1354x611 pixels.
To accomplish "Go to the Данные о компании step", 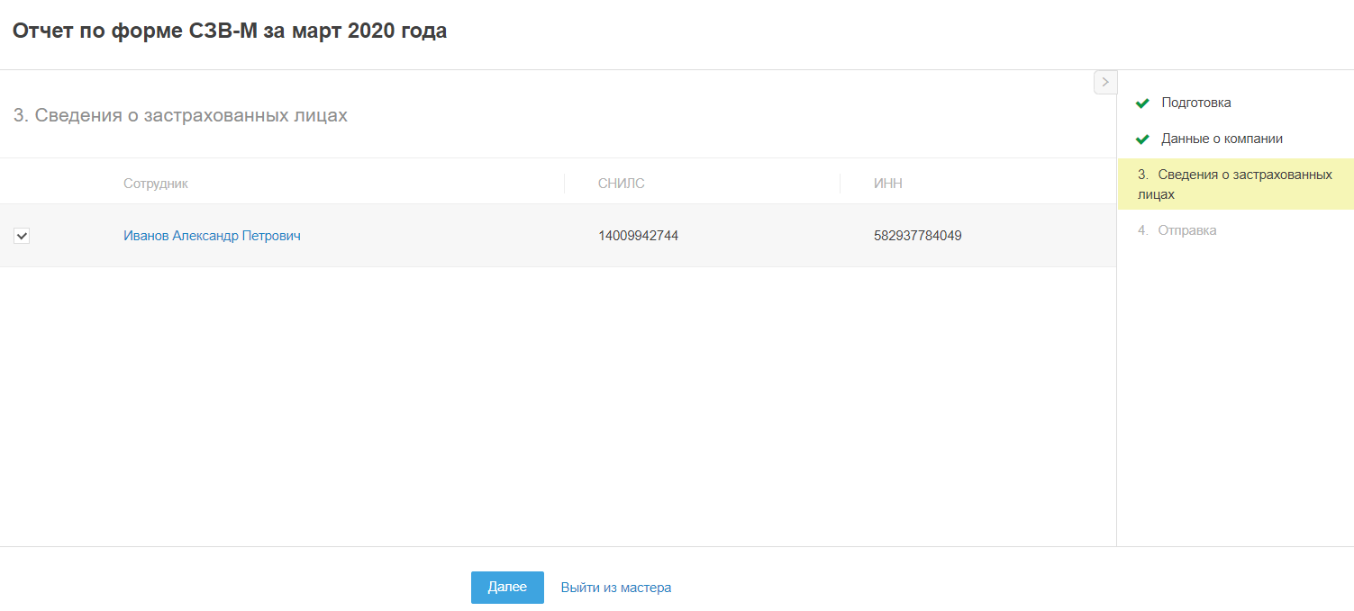I will pyautogui.click(x=1222, y=139).
